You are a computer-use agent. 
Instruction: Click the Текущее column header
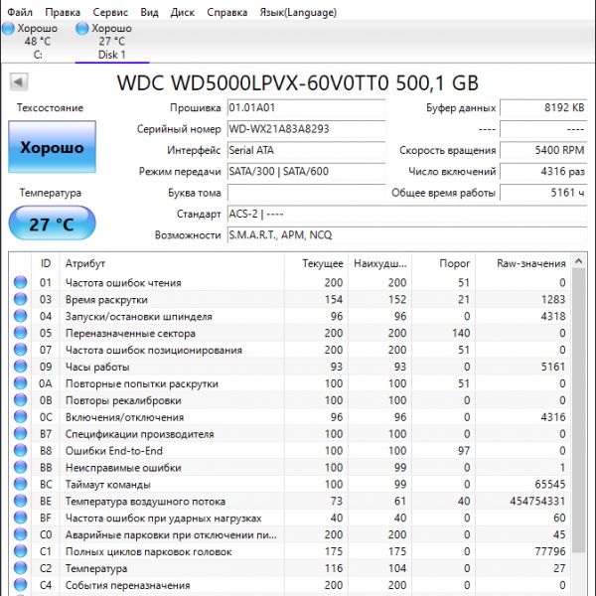point(316,263)
